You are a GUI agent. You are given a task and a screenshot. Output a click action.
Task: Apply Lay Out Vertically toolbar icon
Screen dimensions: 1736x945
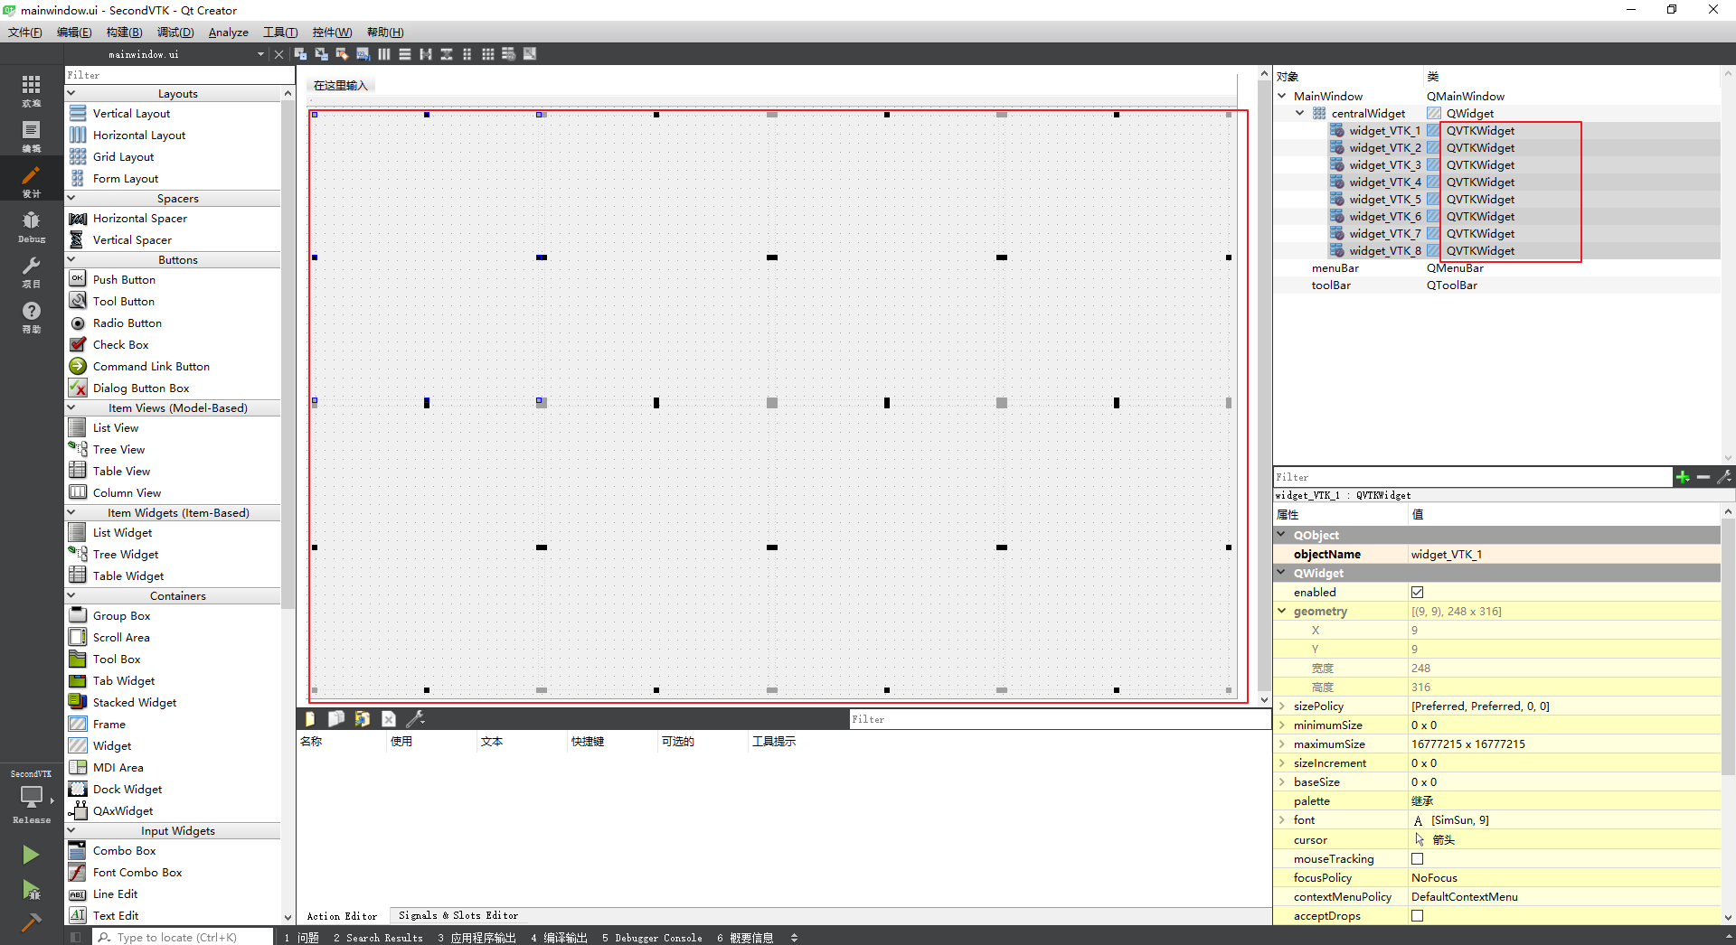click(x=405, y=54)
